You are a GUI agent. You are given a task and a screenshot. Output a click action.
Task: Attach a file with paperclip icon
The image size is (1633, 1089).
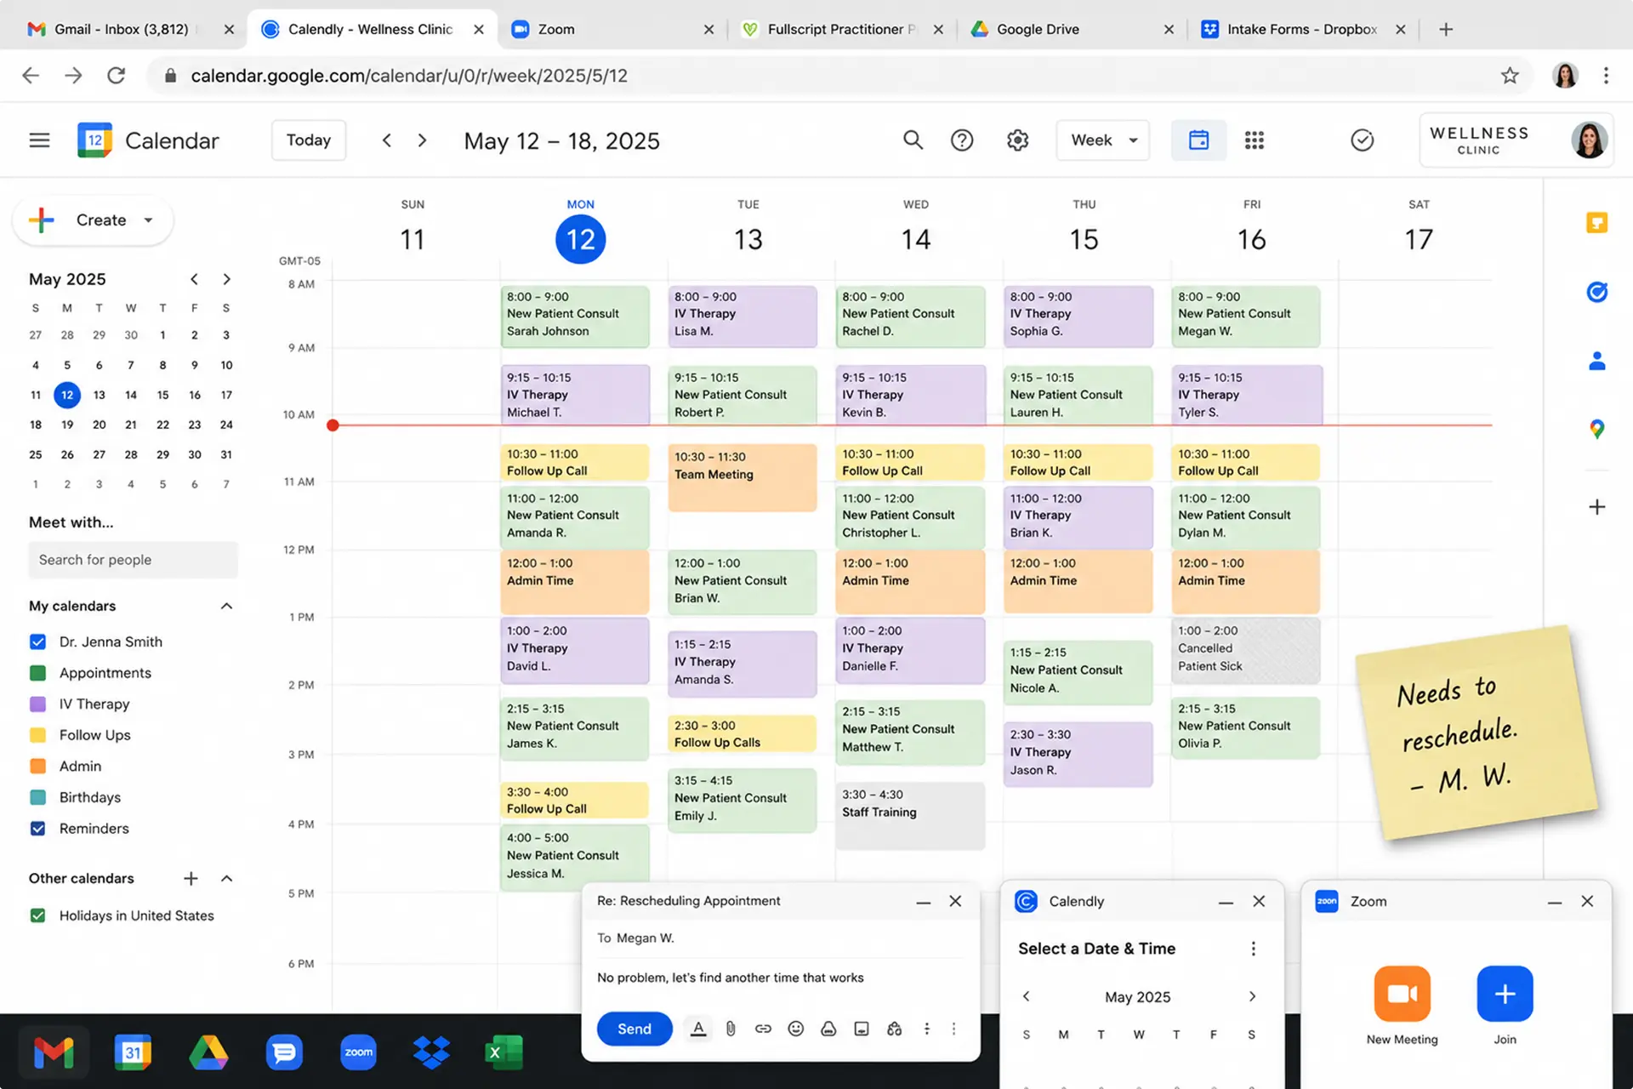click(x=731, y=1029)
